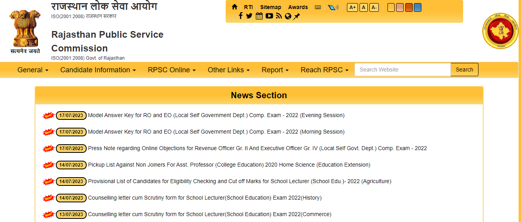
Task: Click New badge beside Press Note row
Action: coord(48,149)
